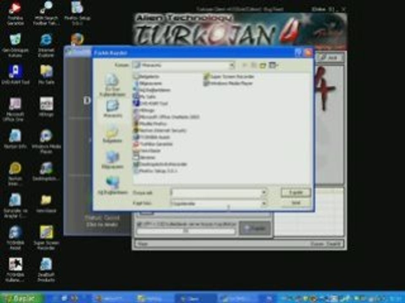Select Bilgisayarım in file list

pos(148,83)
